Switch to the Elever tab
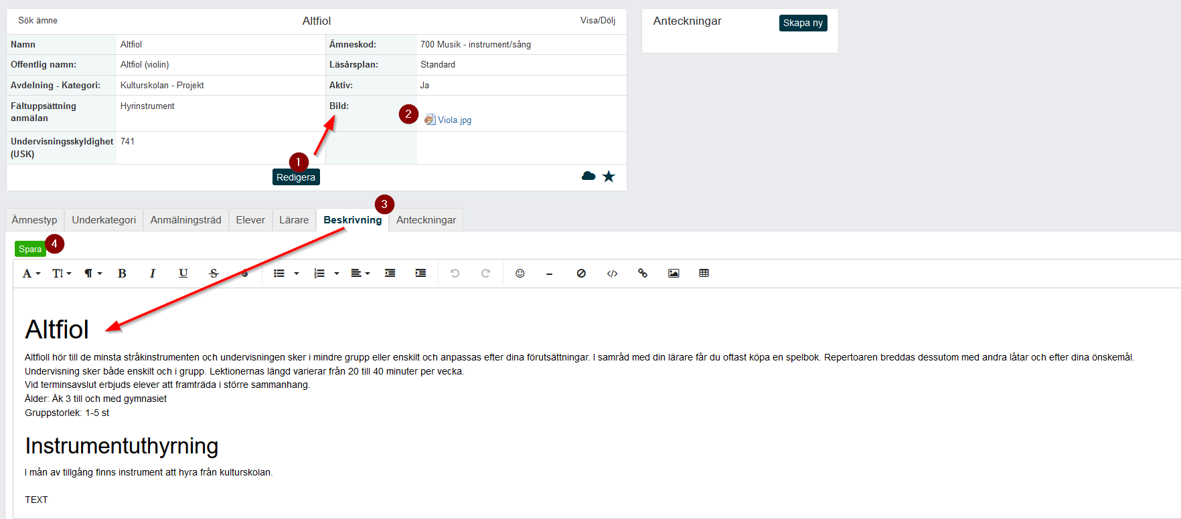 pos(250,220)
